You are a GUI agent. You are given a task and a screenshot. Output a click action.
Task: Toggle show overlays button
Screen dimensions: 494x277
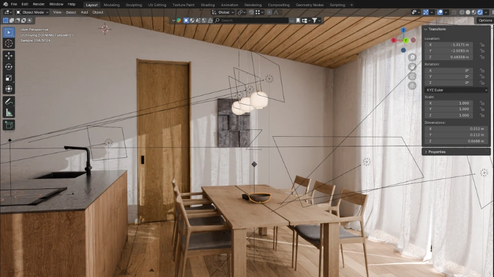440,12
